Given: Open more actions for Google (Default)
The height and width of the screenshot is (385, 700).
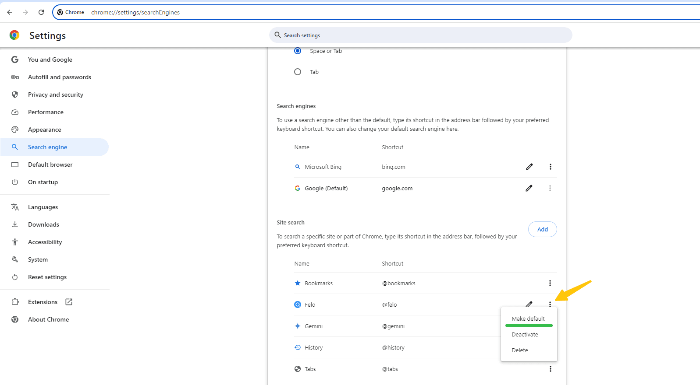Looking at the screenshot, I should 550,188.
